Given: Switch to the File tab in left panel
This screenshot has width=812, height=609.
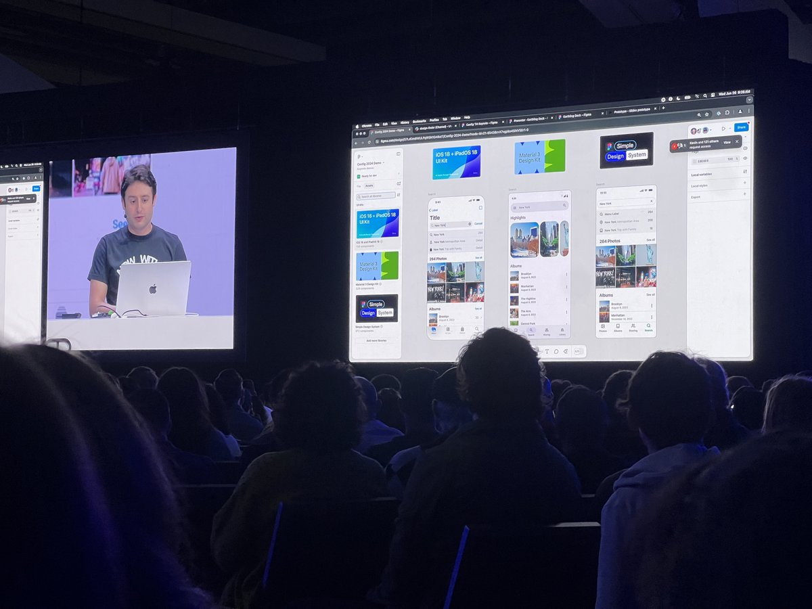Looking at the screenshot, I should click(x=359, y=186).
